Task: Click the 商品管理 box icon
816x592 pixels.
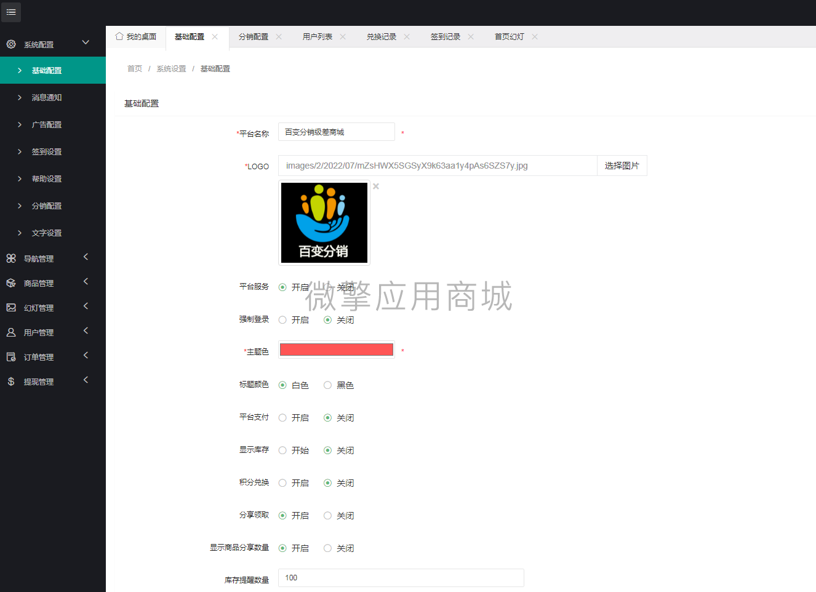Action: tap(11, 283)
